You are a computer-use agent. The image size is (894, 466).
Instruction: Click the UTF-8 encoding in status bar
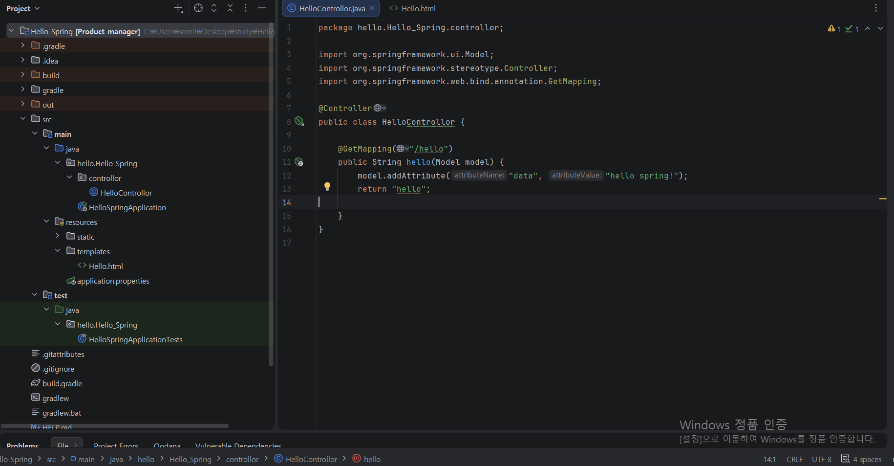click(822, 459)
